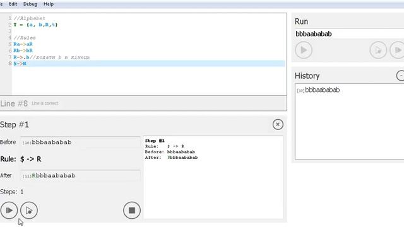Screen dimensions: 404x227
Task: Click the 'Line is correct' status text
Action: [x=45, y=103]
